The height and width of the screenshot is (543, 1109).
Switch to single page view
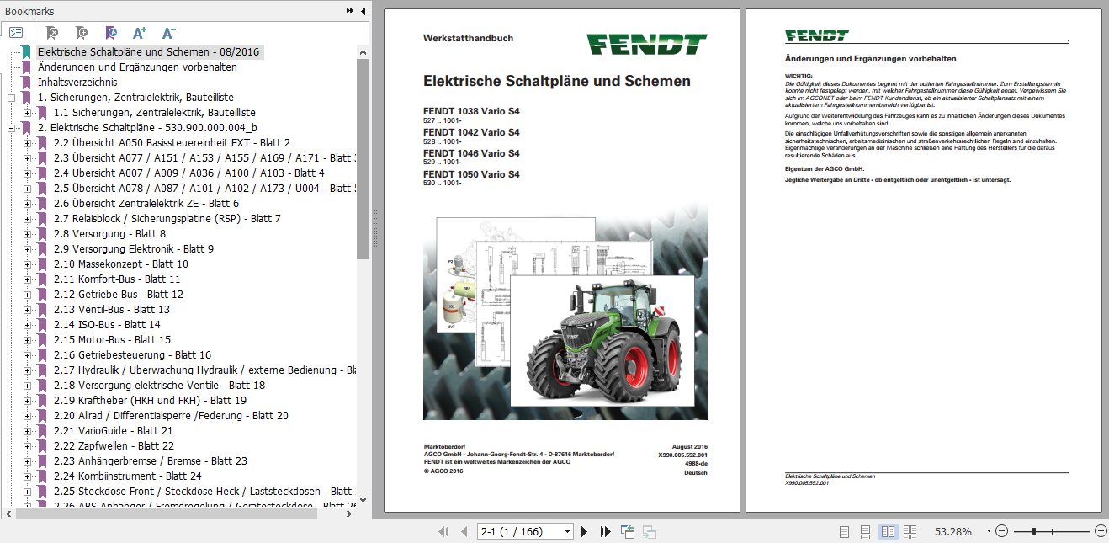tap(845, 531)
